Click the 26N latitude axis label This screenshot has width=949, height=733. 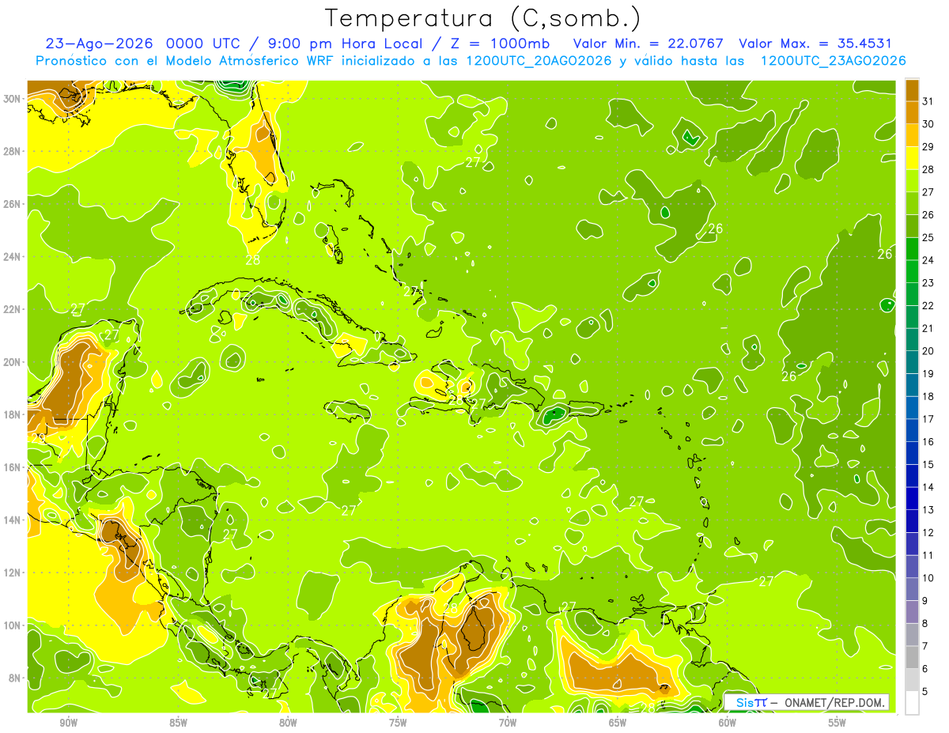(12, 204)
